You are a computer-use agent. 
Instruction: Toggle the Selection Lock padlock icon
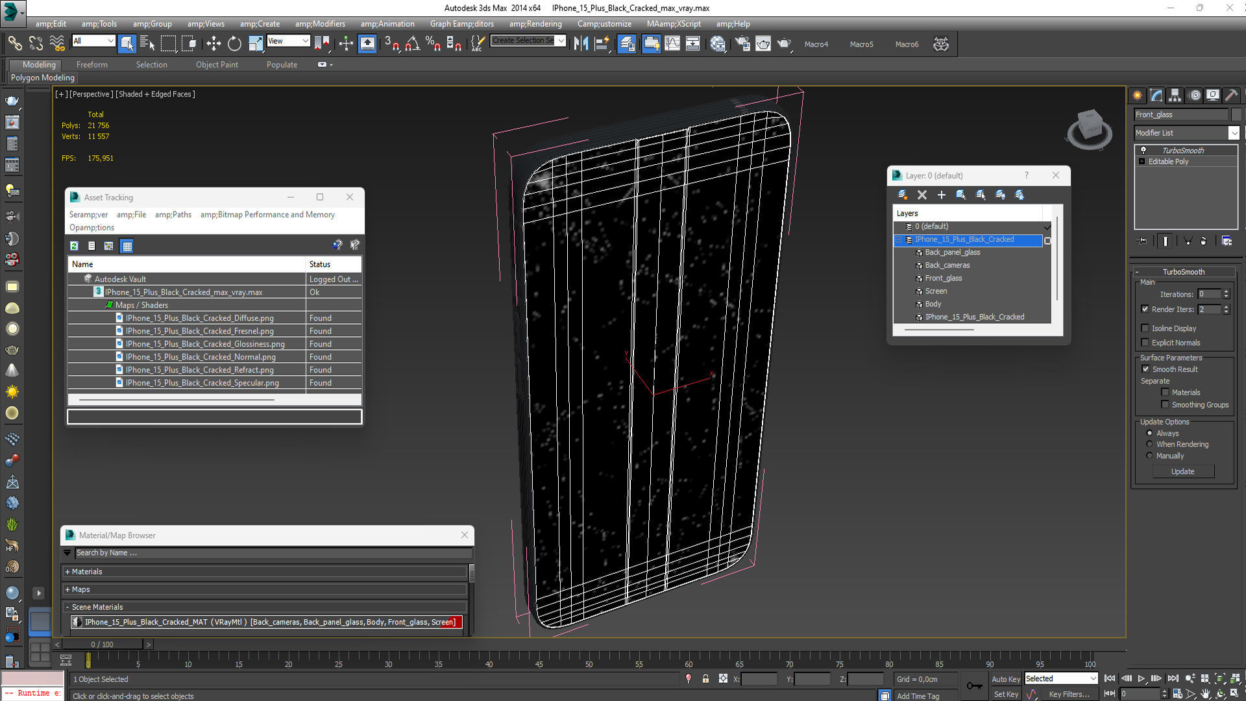coord(705,679)
